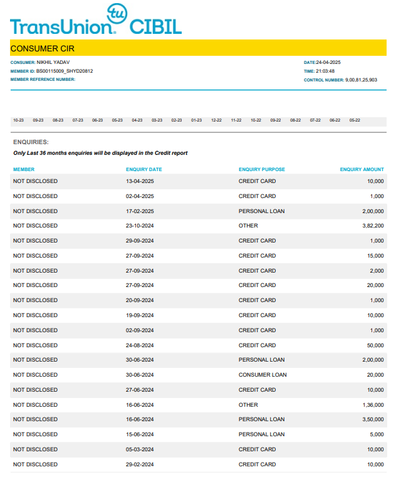
Task: Select the 01-23 month marker
Action: click(x=197, y=120)
